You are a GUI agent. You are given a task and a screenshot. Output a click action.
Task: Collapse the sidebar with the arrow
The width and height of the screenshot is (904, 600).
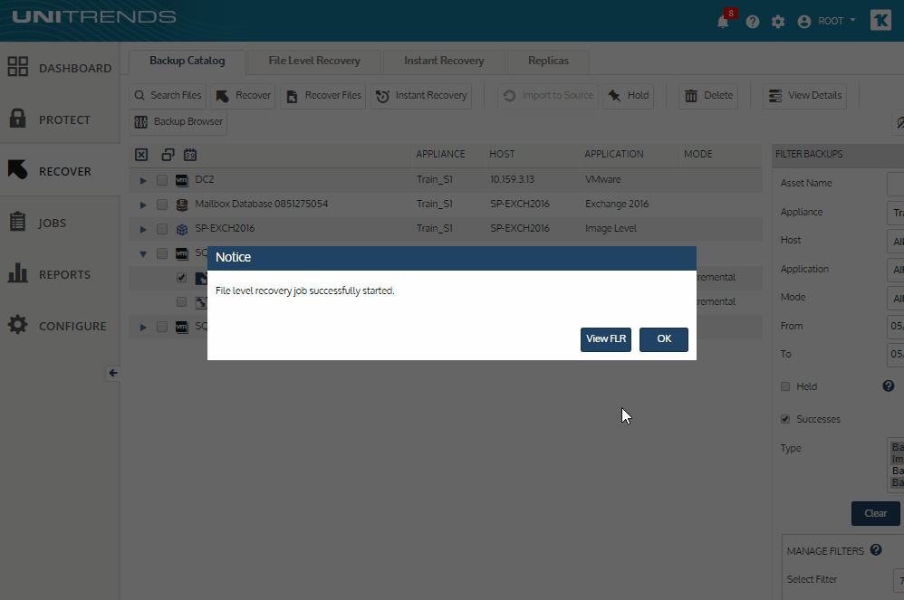coord(113,373)
